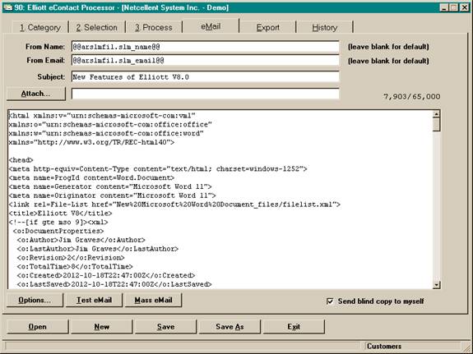Click the Save button
The width and height of the screenshot is (473, 354).
(165, 327)
